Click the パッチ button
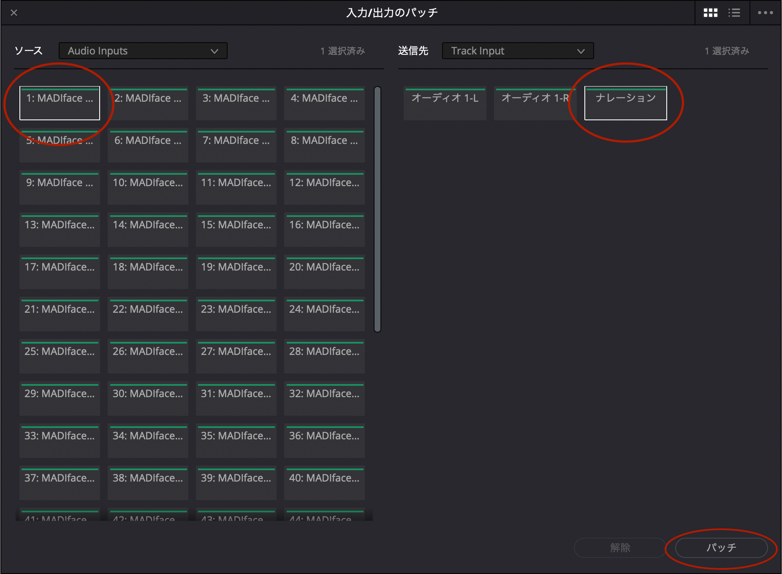782x574 pixels. click(721, 547)
